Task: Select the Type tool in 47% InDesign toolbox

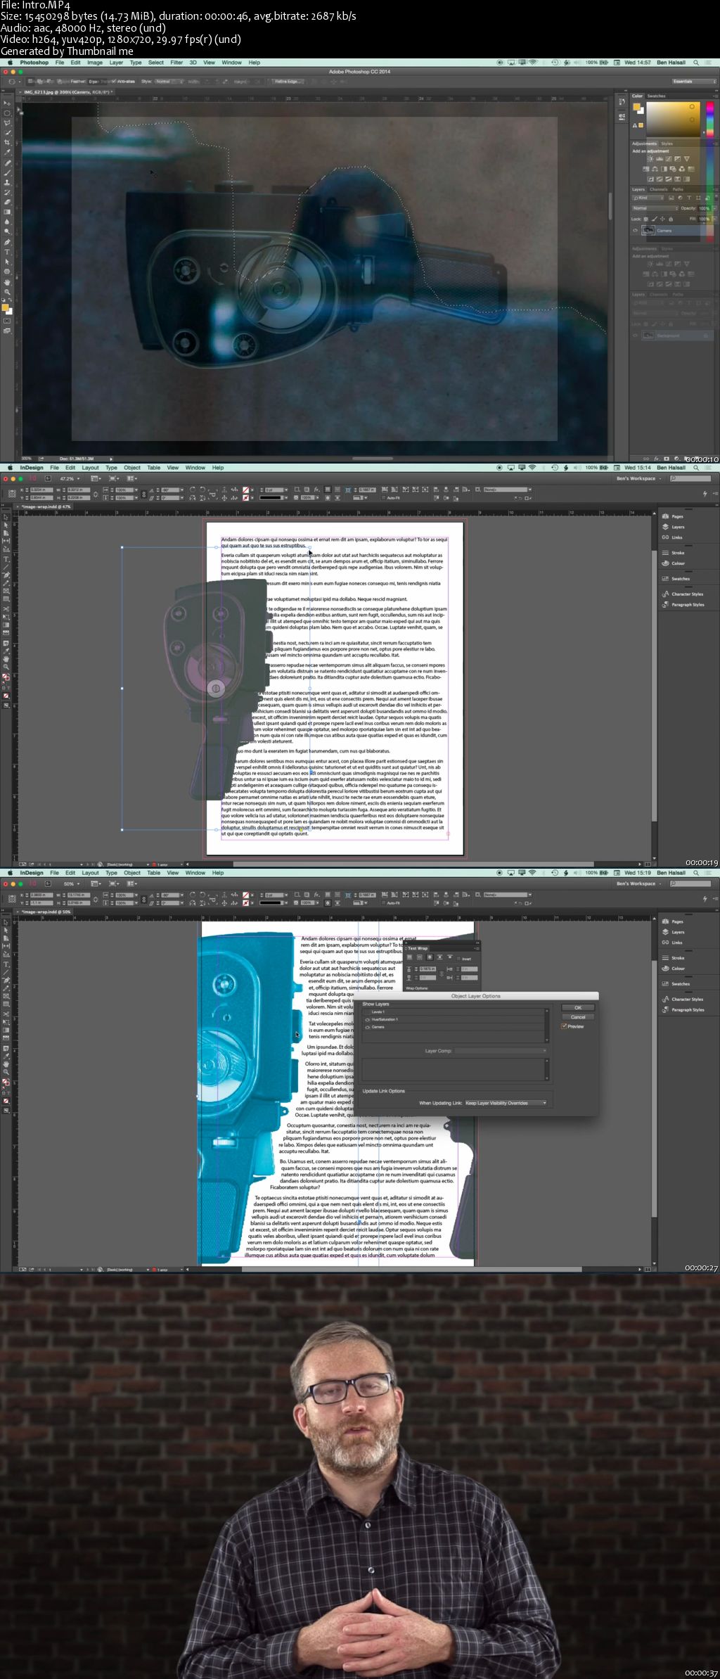Action: [x=6, y=558]
